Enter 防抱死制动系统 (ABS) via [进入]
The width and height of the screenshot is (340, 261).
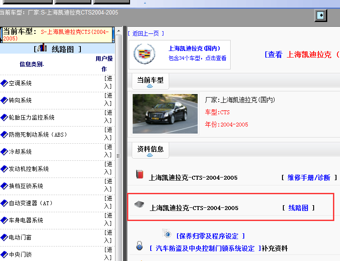click(x=108, y=134)
